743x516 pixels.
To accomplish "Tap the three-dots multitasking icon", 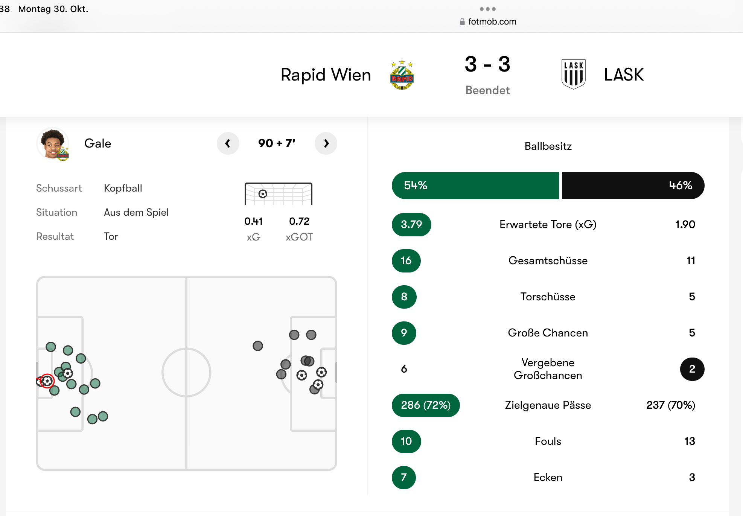I will pyautogui.click(x=488, y=9).
